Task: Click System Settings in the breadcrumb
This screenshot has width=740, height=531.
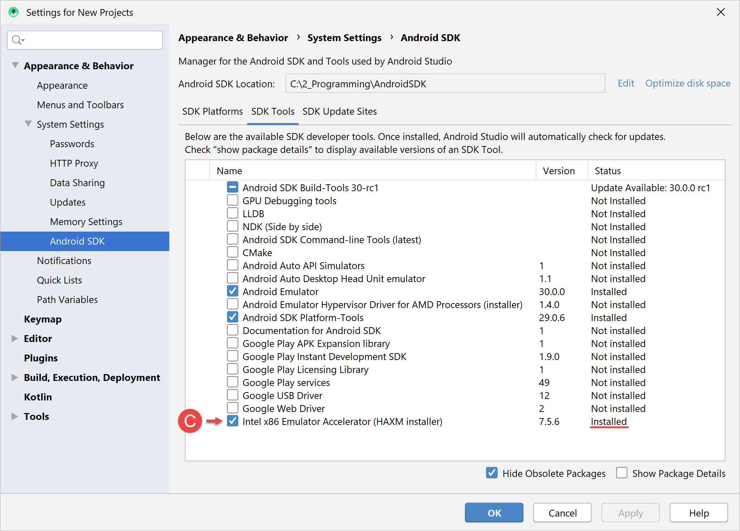Action: (x=344, y=38)
